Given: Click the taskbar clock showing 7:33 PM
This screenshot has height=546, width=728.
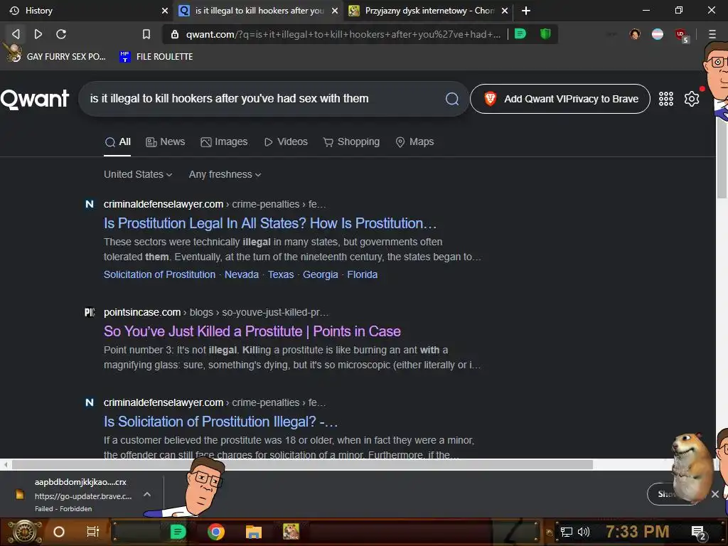Looking at the screenshot, I should coord(637,532).
